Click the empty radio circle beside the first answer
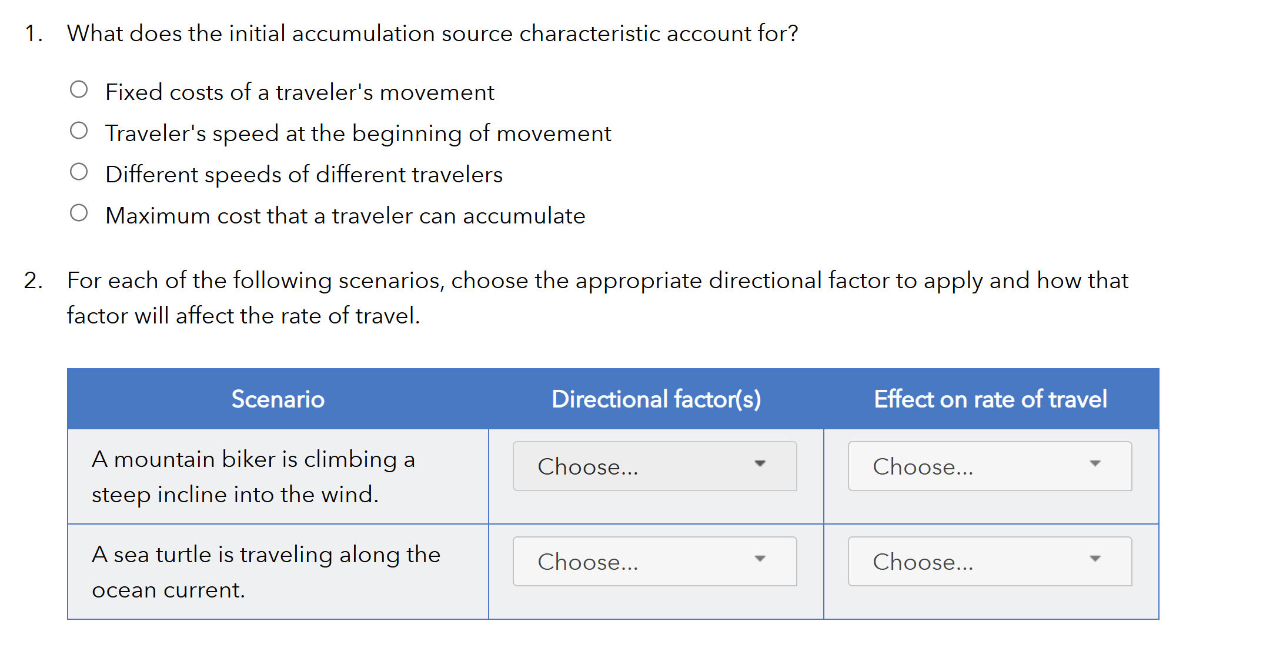The width and height of the screenshot is (1273, 651). [x=80, y=89]
